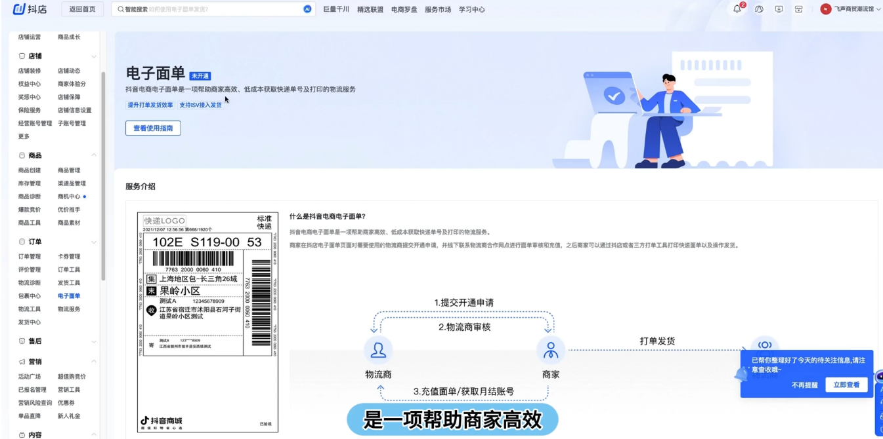Click the express label sample image

(x=207, y=322)
